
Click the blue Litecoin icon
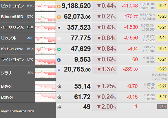[59, 60]
